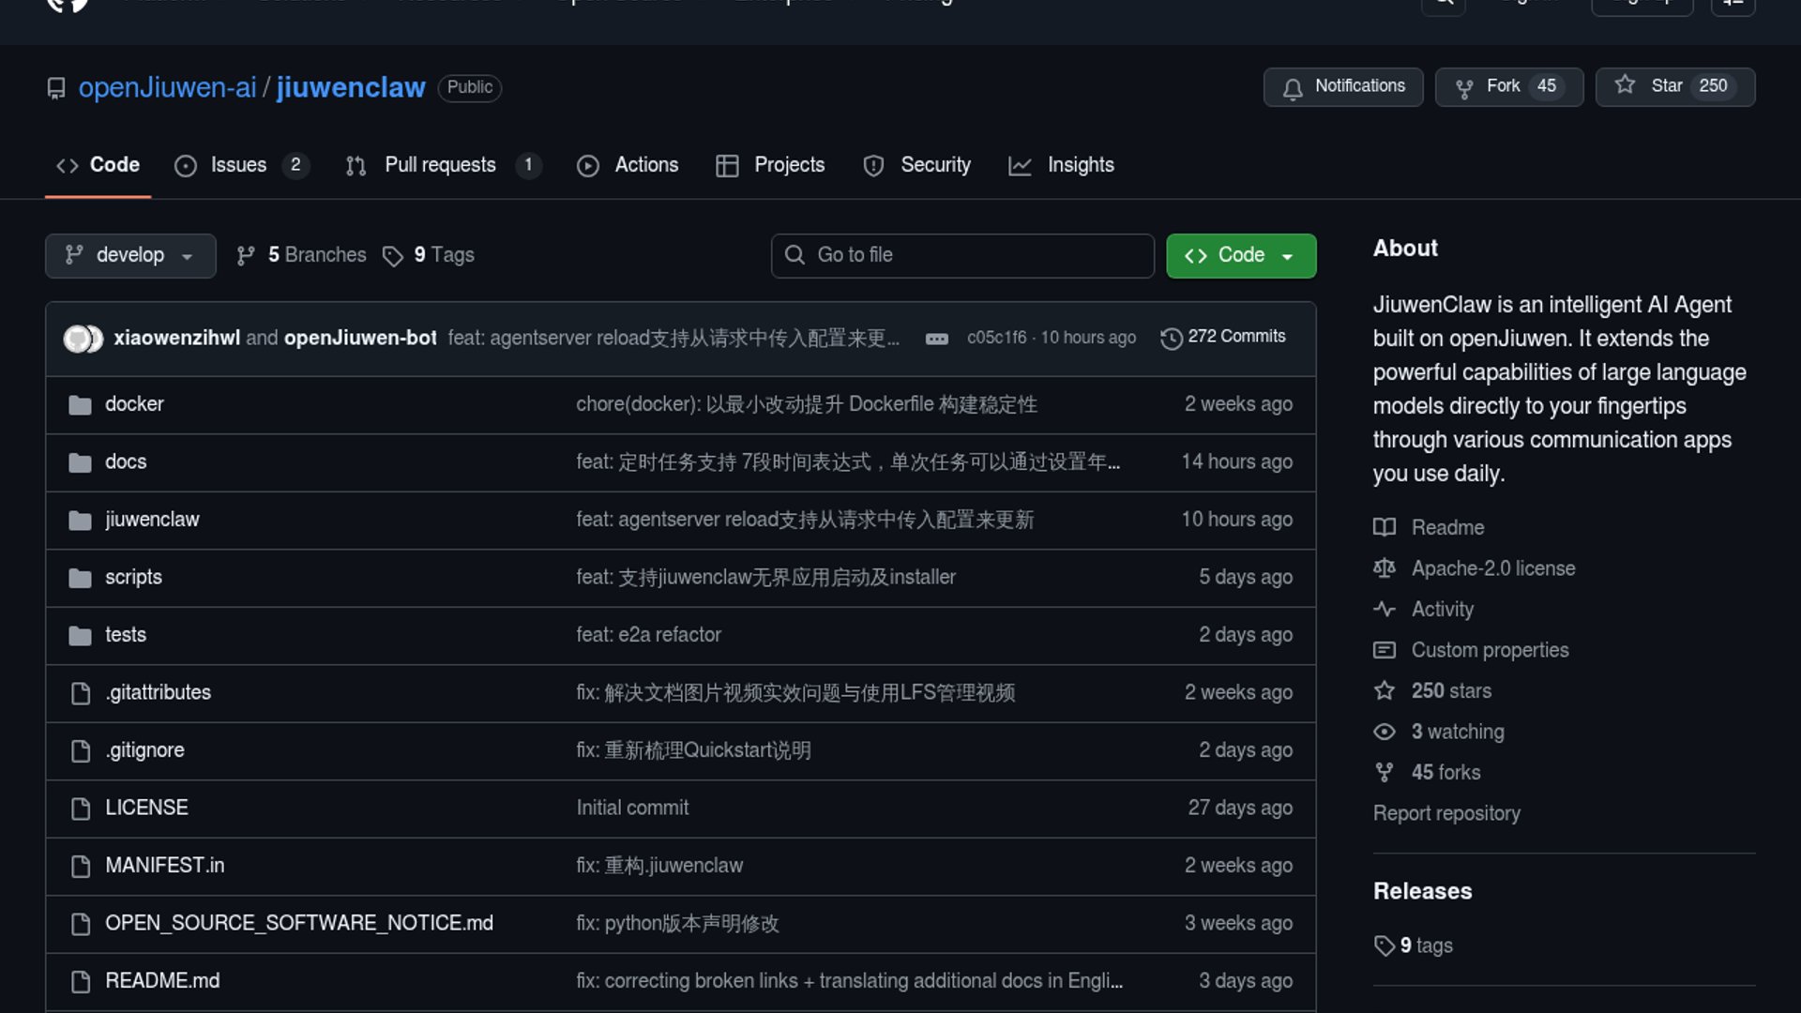
Task: Click the Readme book icon
Action: point(1385,527)
